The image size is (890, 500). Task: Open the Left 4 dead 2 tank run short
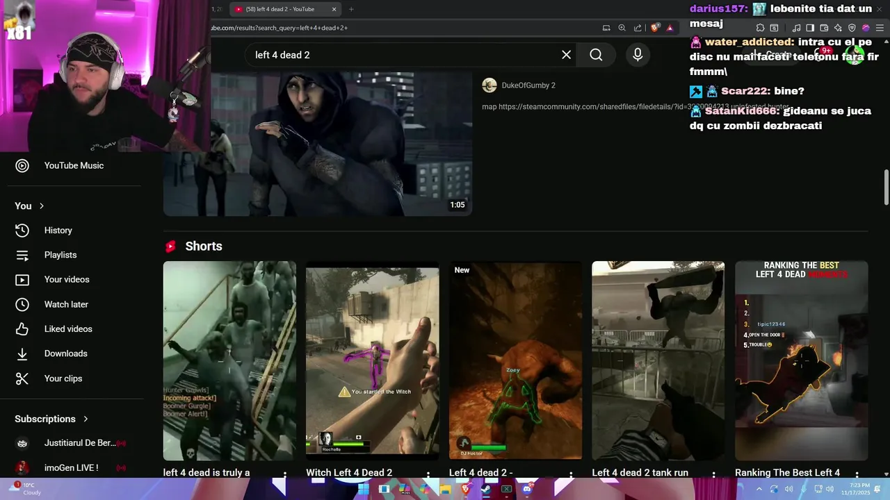click(x=658, y=360)
